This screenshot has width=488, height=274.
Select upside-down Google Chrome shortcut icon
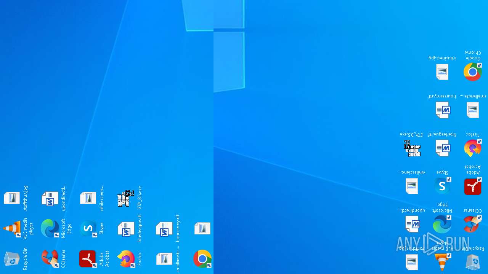click(x=473, y=72)
